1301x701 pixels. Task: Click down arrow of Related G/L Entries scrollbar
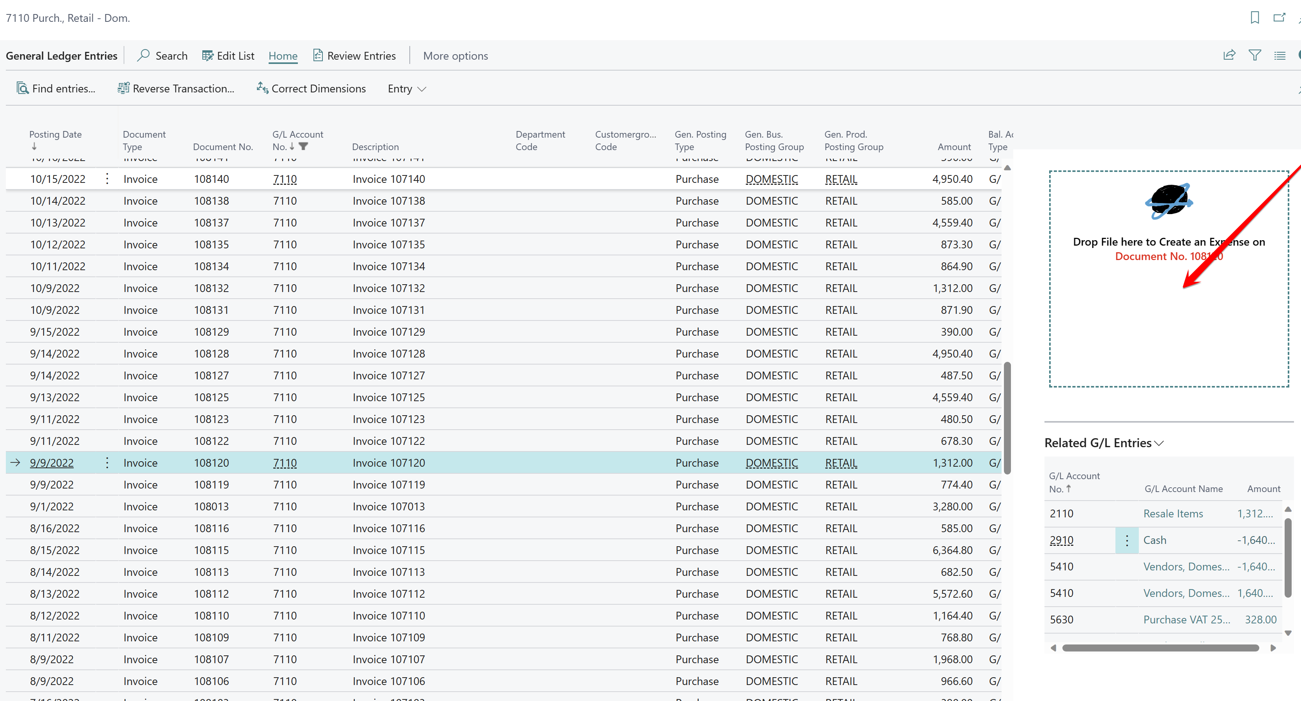(1288, 633)
